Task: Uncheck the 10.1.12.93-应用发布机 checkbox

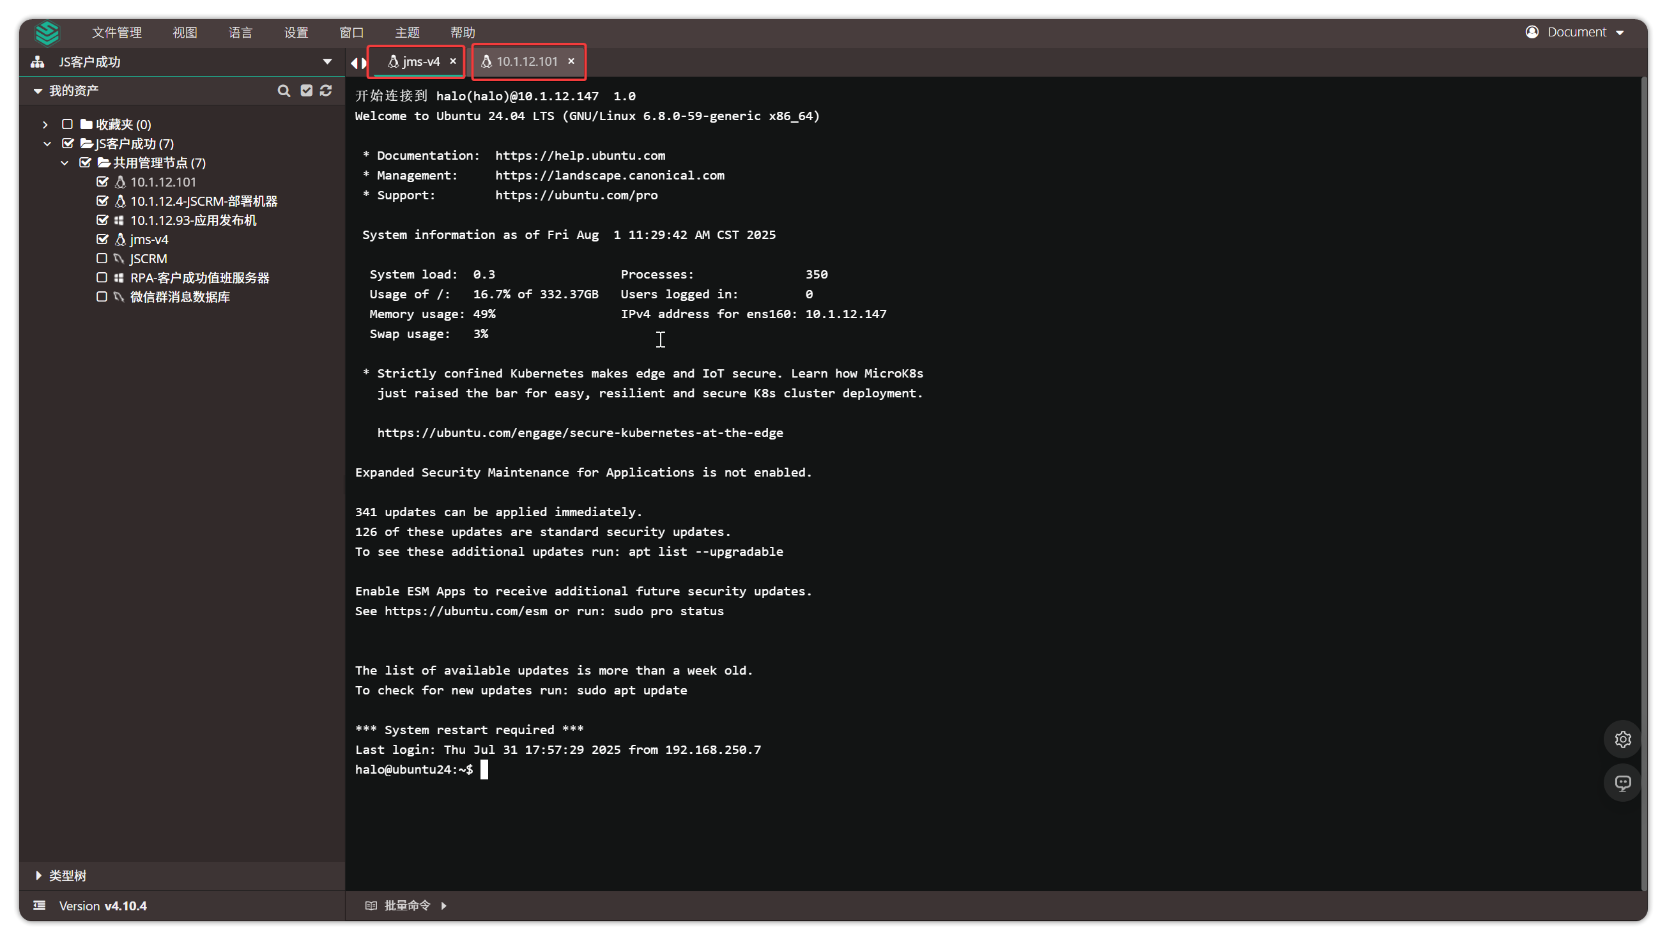Action: click(x=102, y=220)
